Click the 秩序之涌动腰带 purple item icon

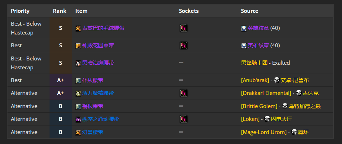click(78, 119)
